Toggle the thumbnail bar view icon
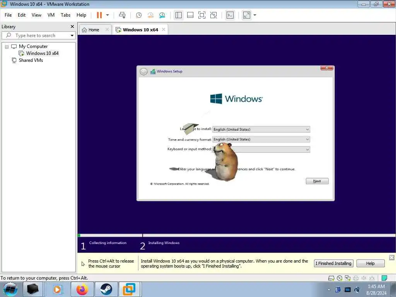The height and width of the screenshot is (297, 396). coord(190,15)
